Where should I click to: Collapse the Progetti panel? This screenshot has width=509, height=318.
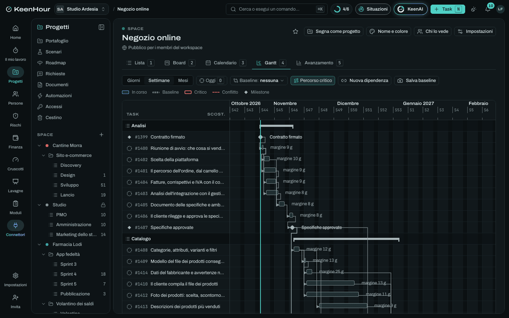[x=101, y=27]
